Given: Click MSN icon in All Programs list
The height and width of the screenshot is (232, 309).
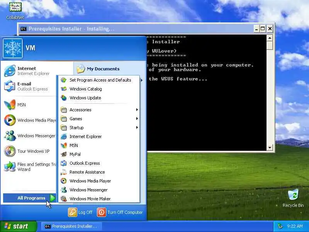Looking at the screenshot, I should pyautogui.click(x=64, y=145).
